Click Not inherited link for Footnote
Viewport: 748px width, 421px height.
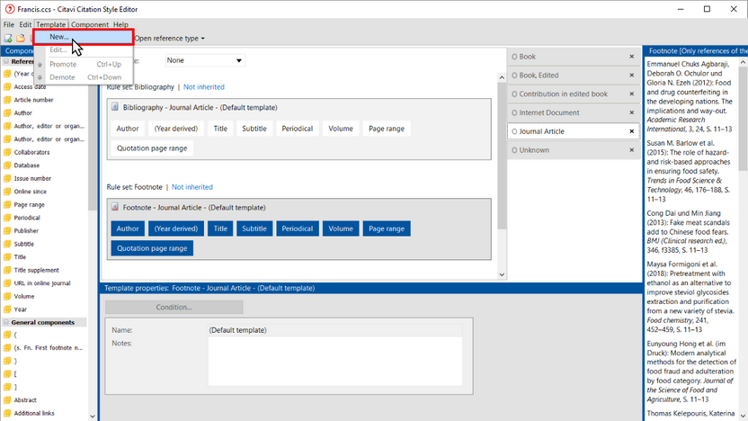[191, 187]
